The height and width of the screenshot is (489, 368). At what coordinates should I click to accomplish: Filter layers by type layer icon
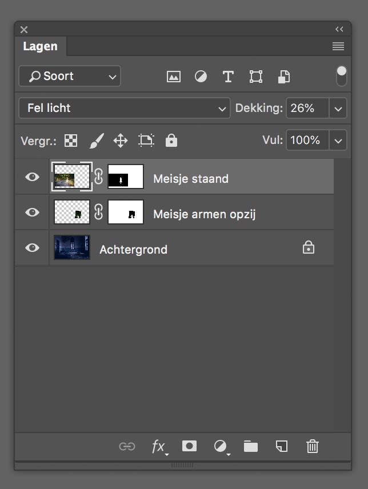(x=228, y=77)
